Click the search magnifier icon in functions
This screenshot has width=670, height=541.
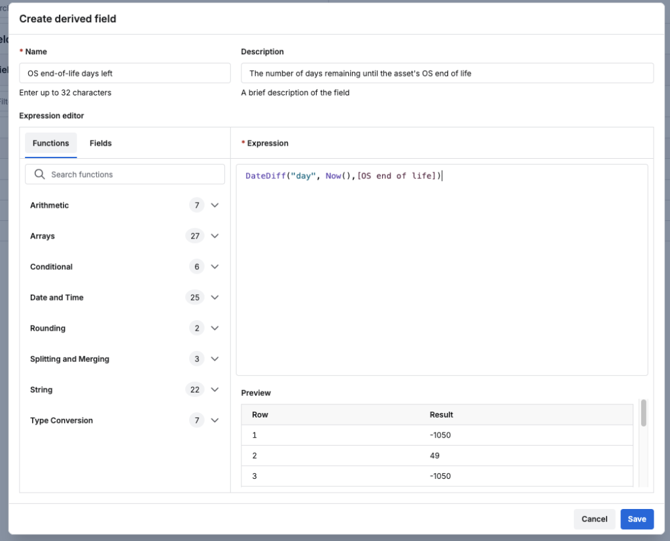(39, 174)
